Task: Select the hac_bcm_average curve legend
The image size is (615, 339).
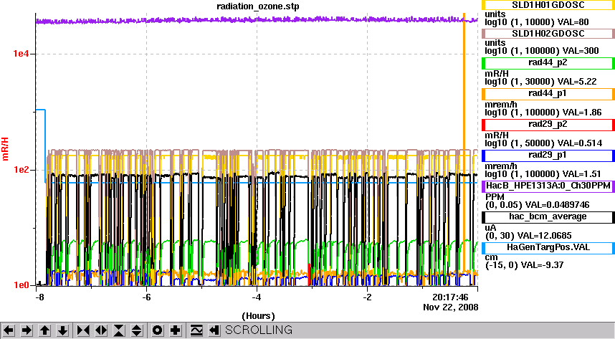Action: (x=548, y=217)
